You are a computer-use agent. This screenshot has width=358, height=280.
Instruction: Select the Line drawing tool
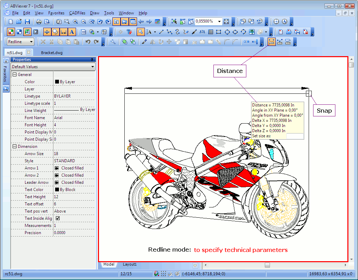[x=161, y=32]
